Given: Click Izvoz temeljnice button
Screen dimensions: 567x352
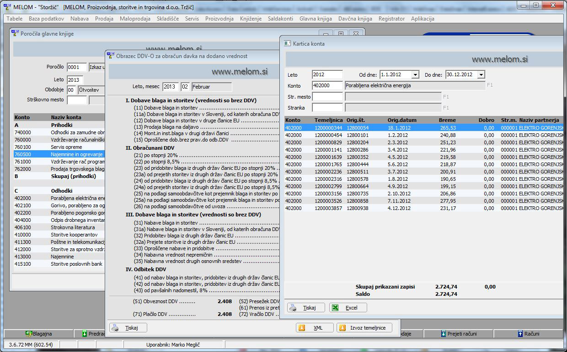Looking at the screenshot, I should pyautogui.click(x=364, y=328).
